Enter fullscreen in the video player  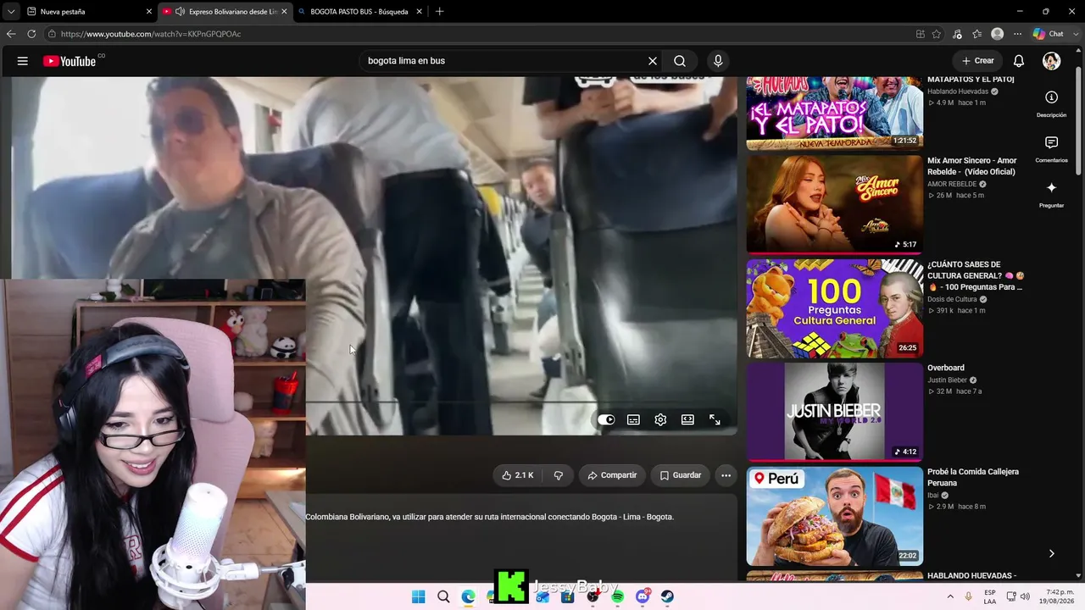[715, 419]
